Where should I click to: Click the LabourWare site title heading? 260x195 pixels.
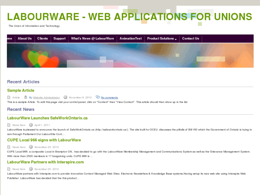coord(129,16)
